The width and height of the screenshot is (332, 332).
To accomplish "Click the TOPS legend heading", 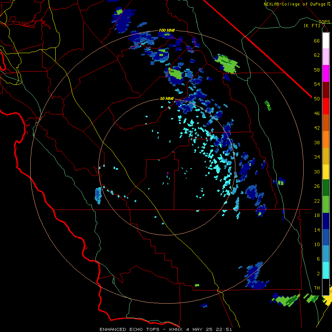I will [x=324, y=22].
